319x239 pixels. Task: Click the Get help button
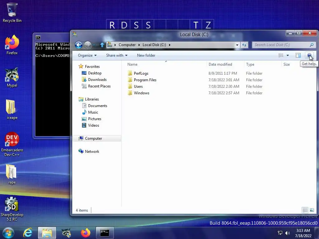pyautogui.click(x=309, y=55)
